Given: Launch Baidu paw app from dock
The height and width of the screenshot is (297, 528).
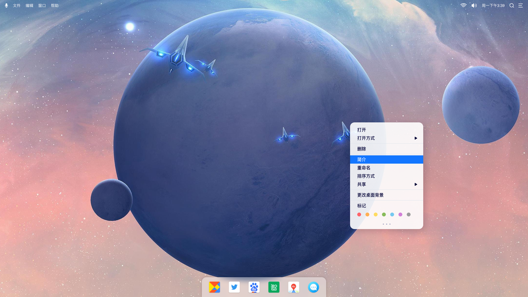Looking at the screenshot, I should [254, 287].
